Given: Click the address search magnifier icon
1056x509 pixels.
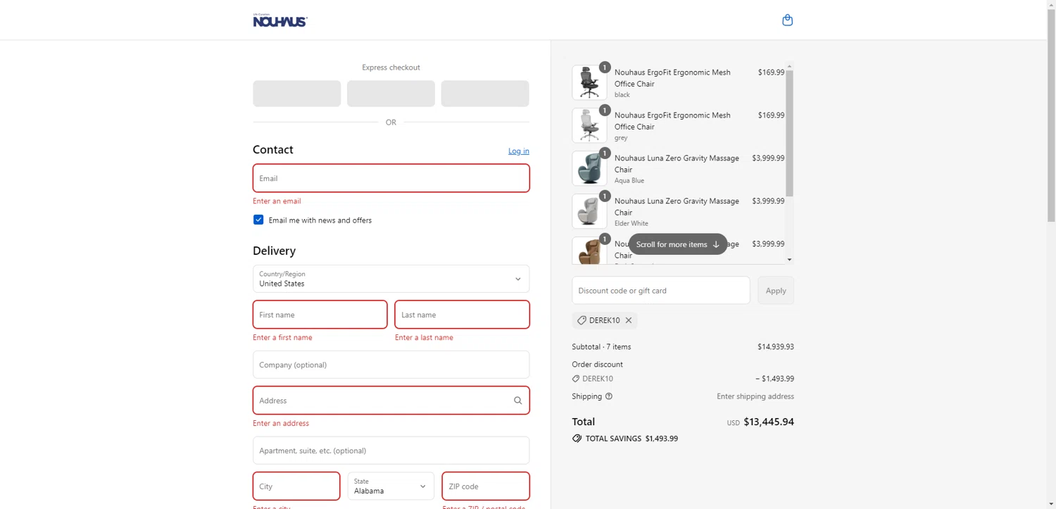Looking at the screenshot, I should [x=517, y=401].
